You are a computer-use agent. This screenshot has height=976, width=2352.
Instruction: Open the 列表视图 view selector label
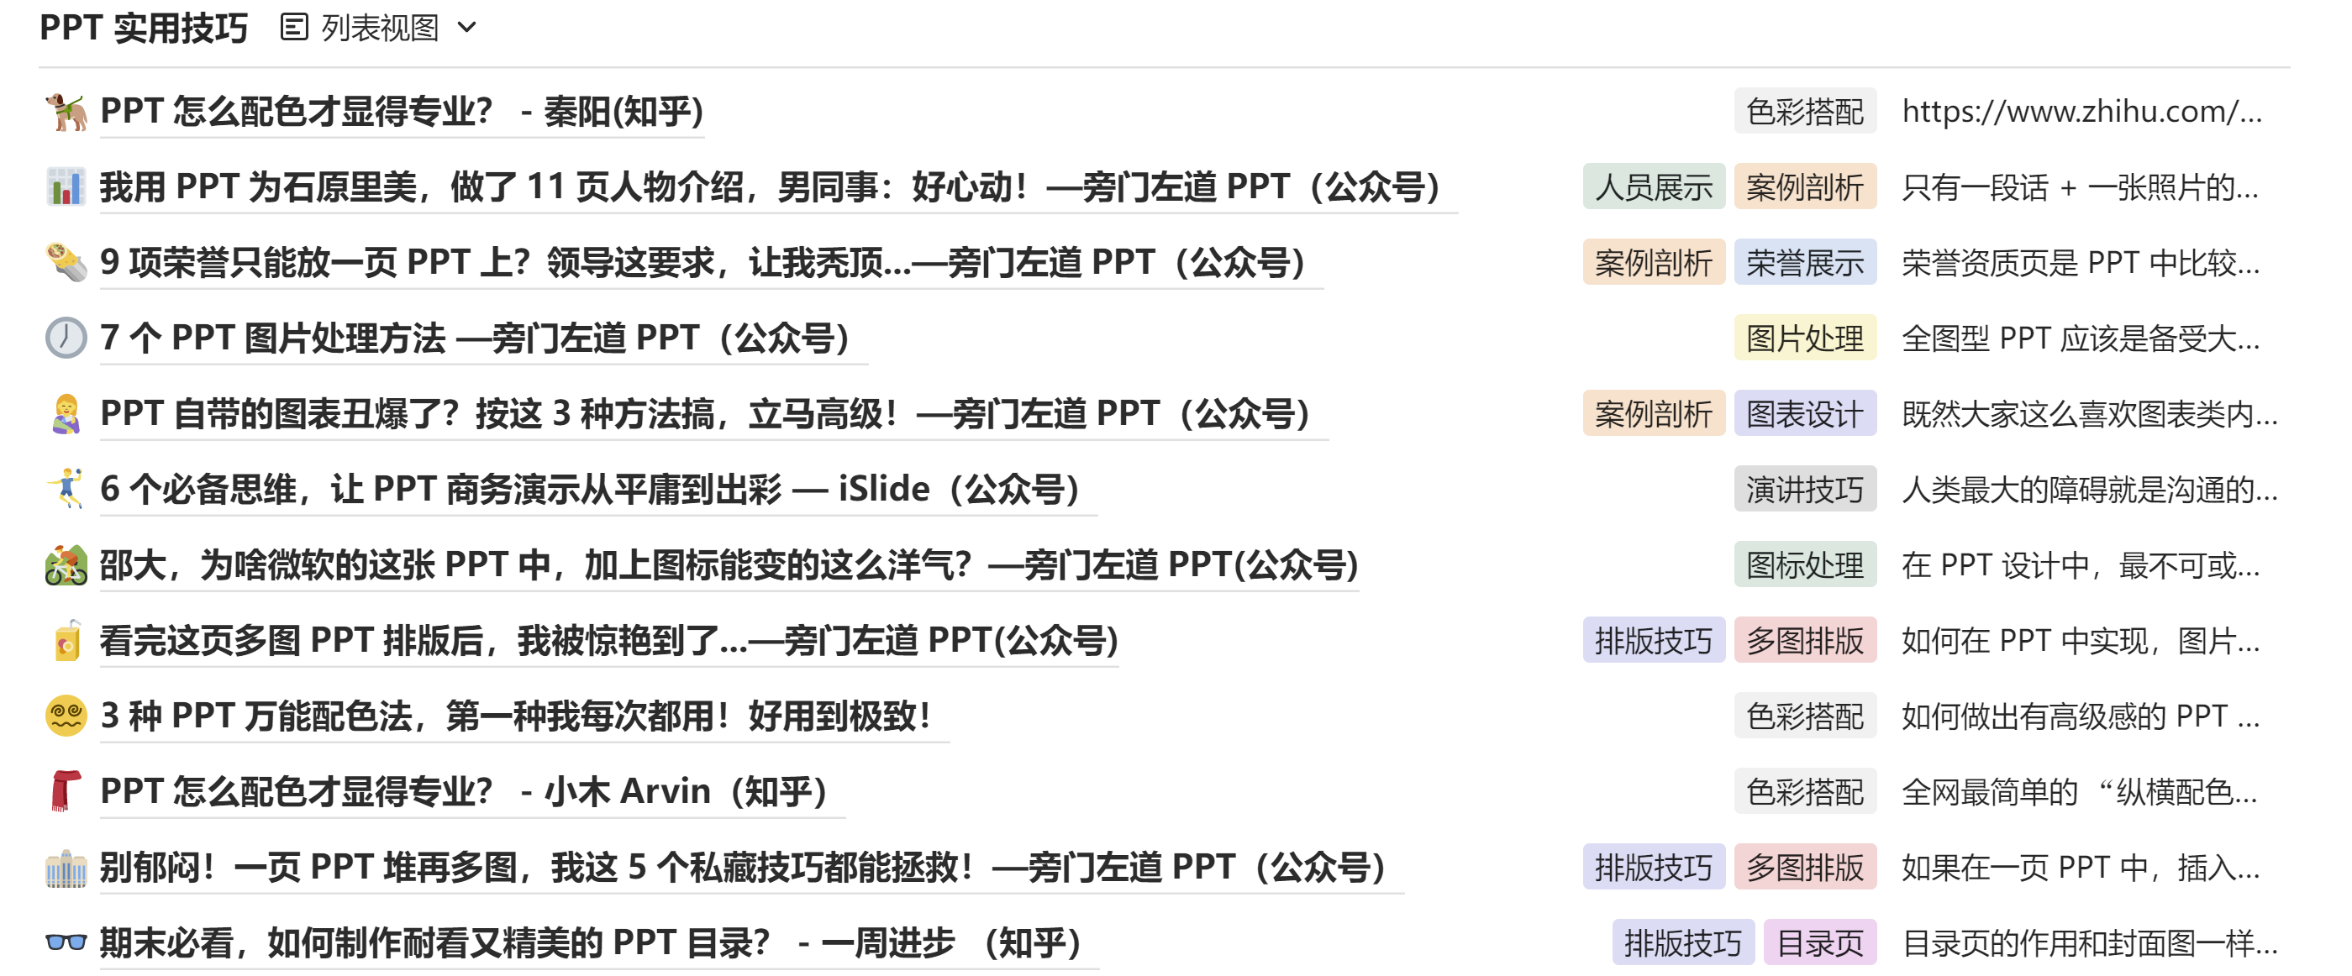(x=380, y=28)
